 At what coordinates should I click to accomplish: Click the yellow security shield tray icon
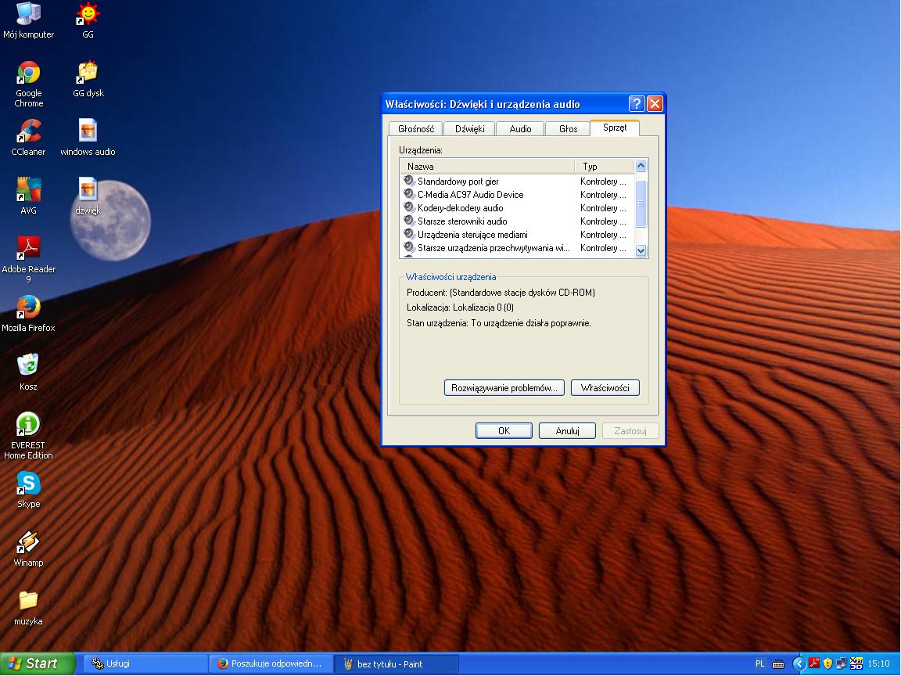827,663
